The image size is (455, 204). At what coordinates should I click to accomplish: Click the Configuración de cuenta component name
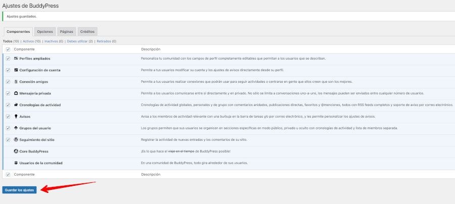pos(40,70)
